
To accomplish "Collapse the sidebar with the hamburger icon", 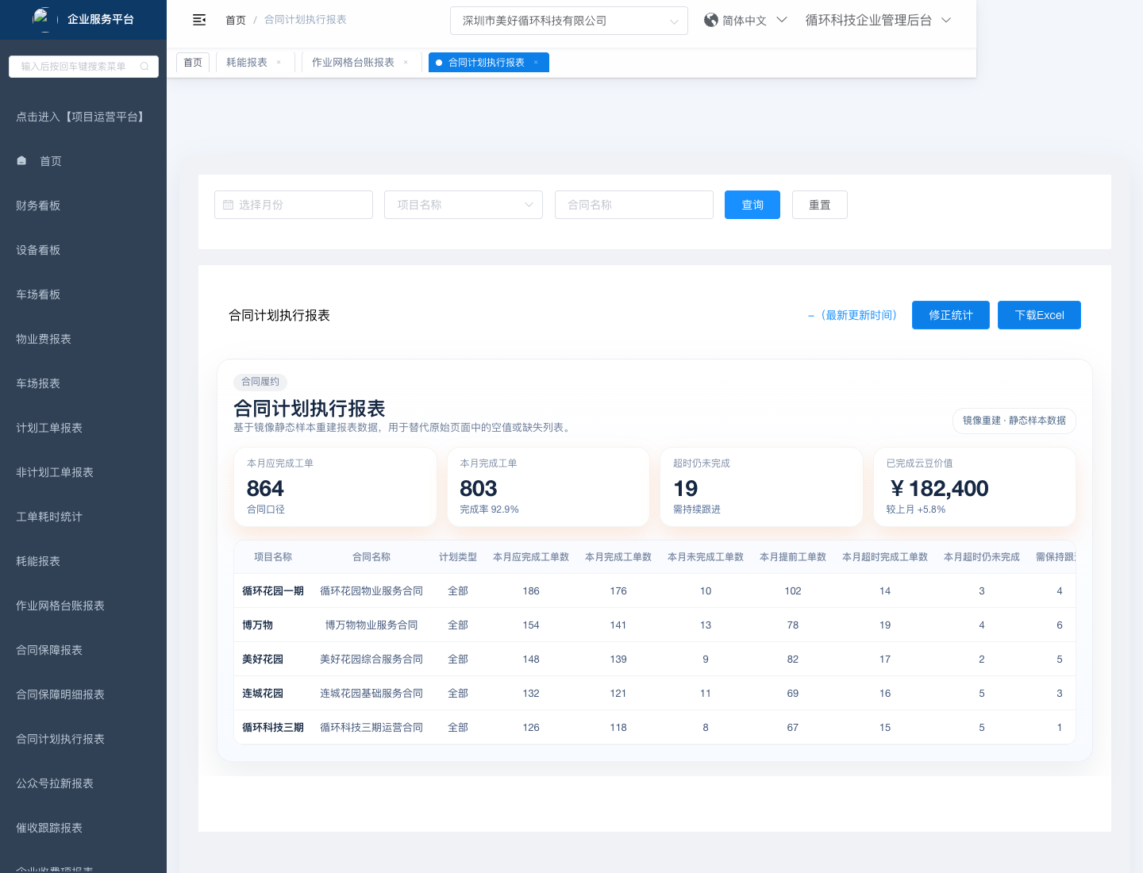I will [199, 20].
